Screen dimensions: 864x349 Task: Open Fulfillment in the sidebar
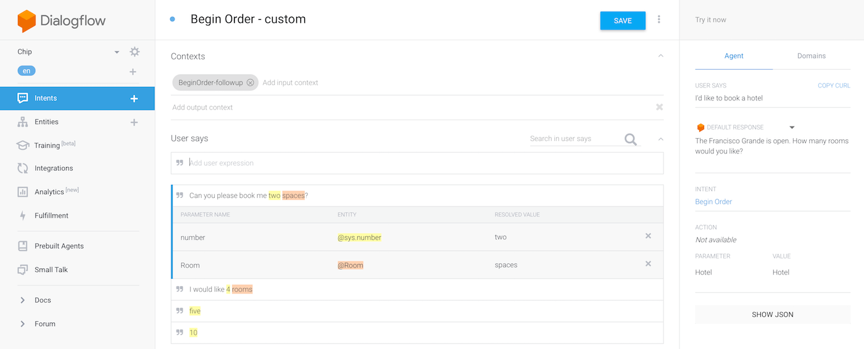click(51, 216)
